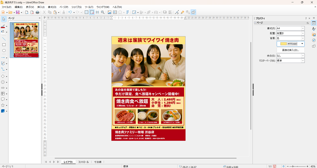Select the Connectors tool
The image size is (317, 168).
pos(3,69)
